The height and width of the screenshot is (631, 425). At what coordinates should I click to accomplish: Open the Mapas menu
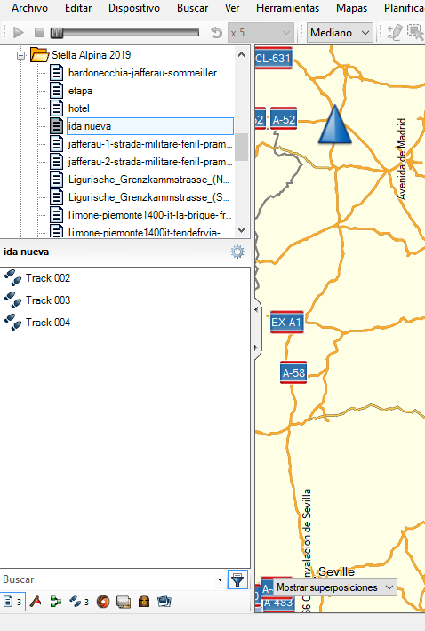pyautogui.click(x=351, y=8)
